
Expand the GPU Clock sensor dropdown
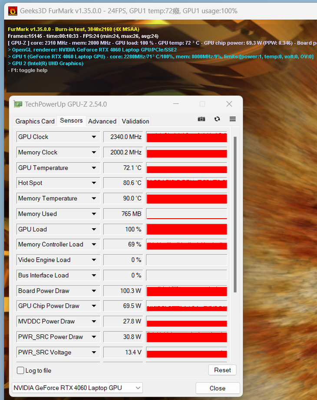tap(94, 137)
